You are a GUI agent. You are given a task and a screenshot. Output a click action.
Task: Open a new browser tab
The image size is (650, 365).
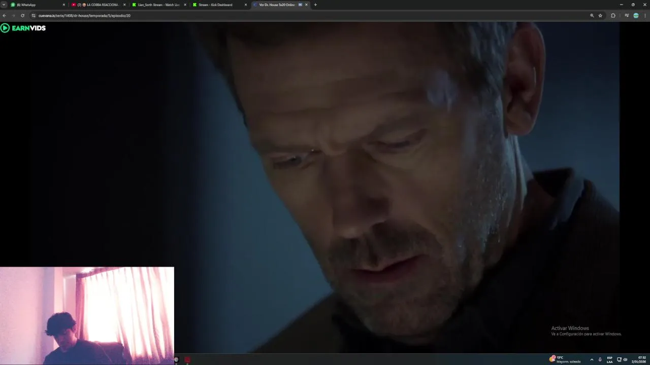[315, 5]
